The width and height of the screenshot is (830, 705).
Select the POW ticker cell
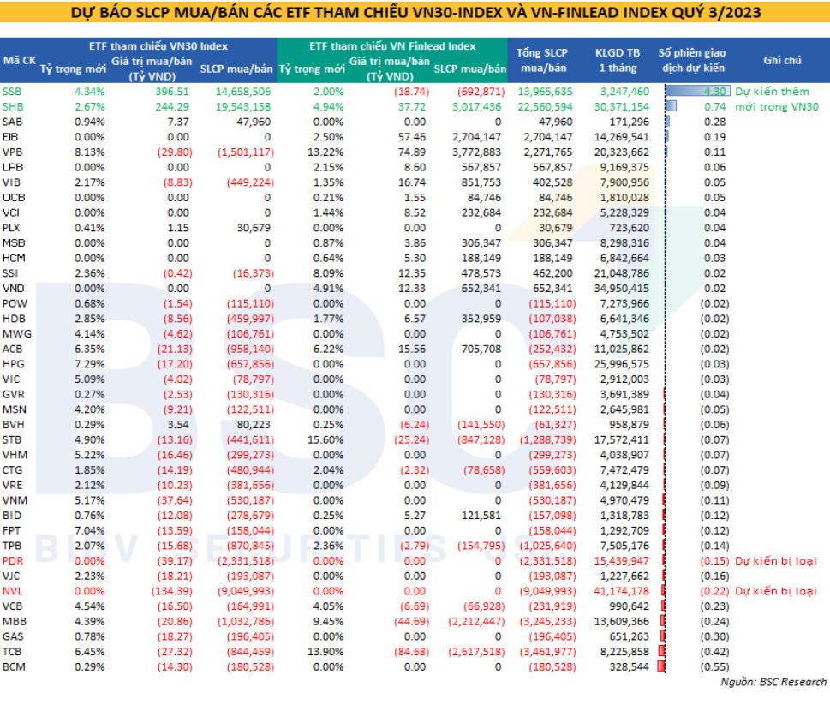(x=15, y=304)
